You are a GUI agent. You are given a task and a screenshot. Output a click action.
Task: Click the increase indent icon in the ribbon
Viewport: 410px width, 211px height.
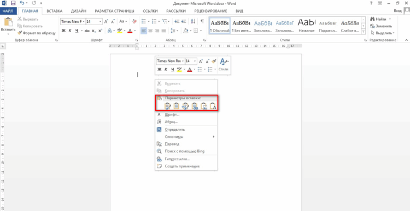184,21
